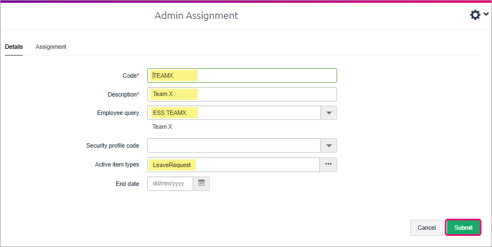Open the Assignment tab
Image resolution: width=492 pixels, height=247 pixels.
click(51, 47)
